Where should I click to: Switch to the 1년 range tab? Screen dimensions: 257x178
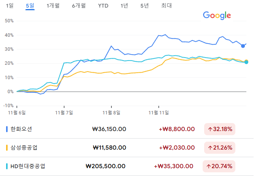pyautogui.click(x=124, y=6)
